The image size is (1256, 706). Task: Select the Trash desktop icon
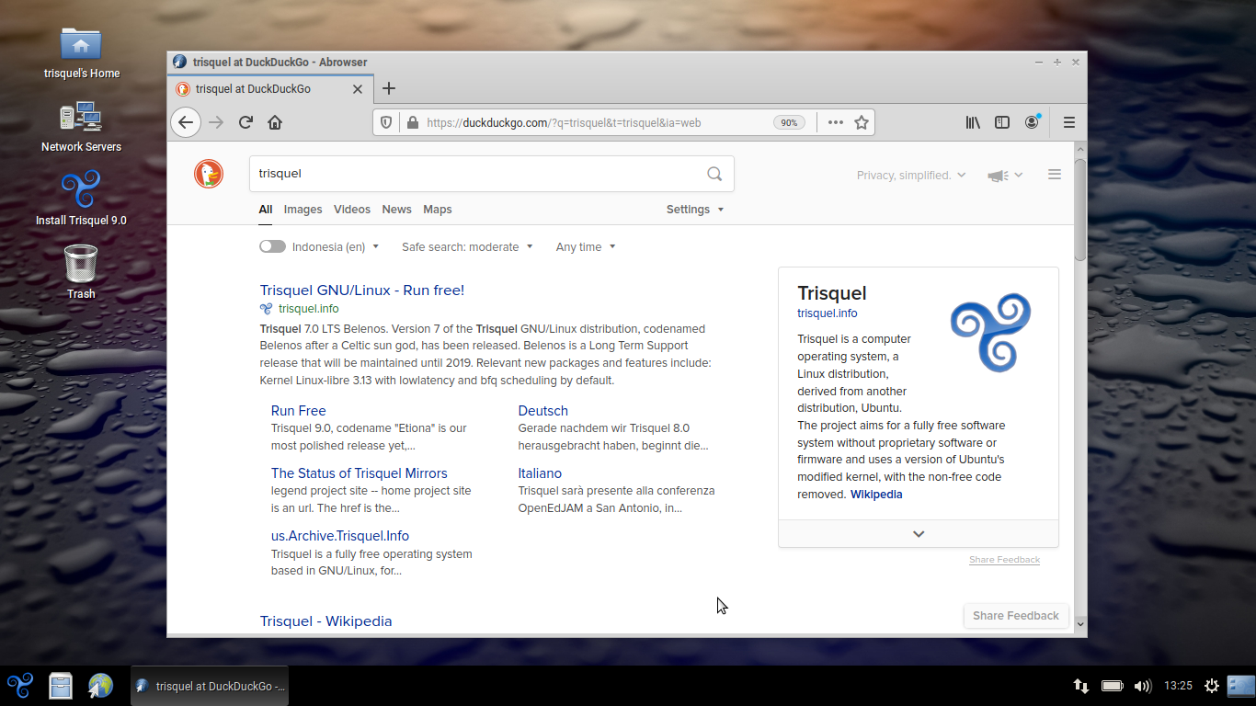click(81, 272)
